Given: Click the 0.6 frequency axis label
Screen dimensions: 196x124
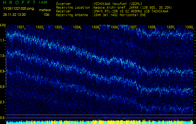Looking at the screenshot, I should click(x=3, y=118).
